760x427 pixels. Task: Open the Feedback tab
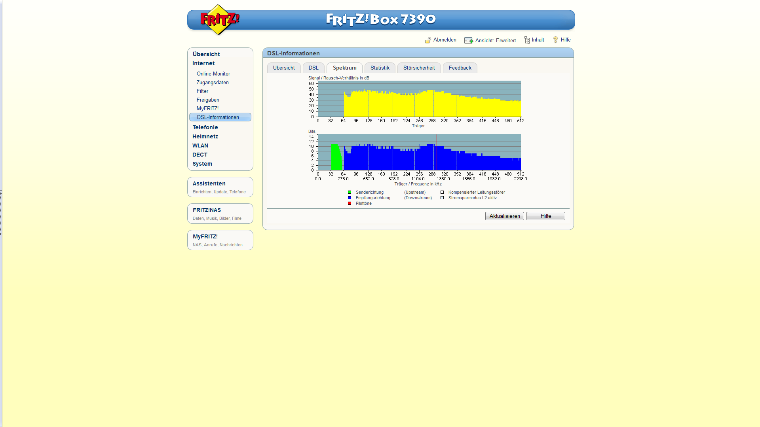point(460,68)
